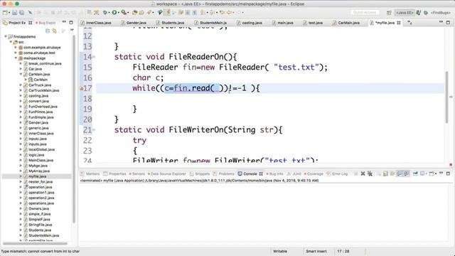Click the New file wizard icon

click(x=5, y=13)
